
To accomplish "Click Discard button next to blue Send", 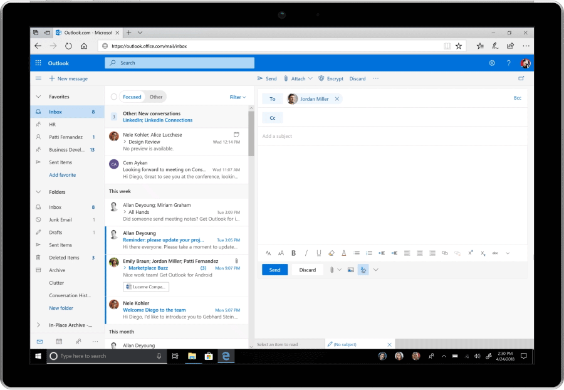I will 308,270.
